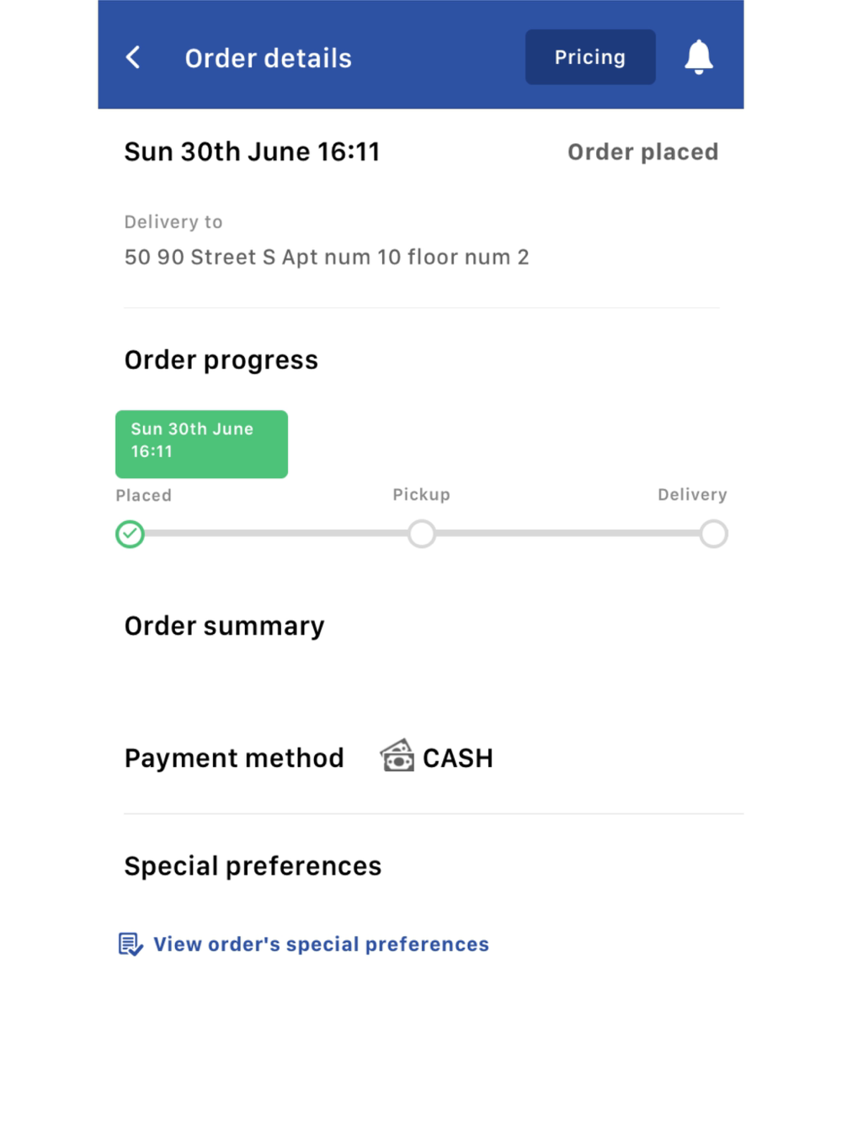
Task: Click the Order details header title
Action: [268, 58]
